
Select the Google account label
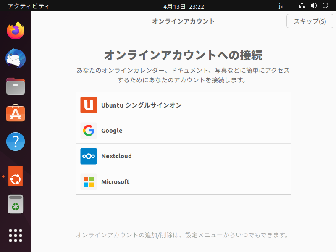pos(112,131)
